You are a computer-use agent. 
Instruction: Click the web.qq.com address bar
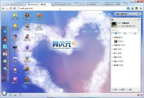point(71,8)
